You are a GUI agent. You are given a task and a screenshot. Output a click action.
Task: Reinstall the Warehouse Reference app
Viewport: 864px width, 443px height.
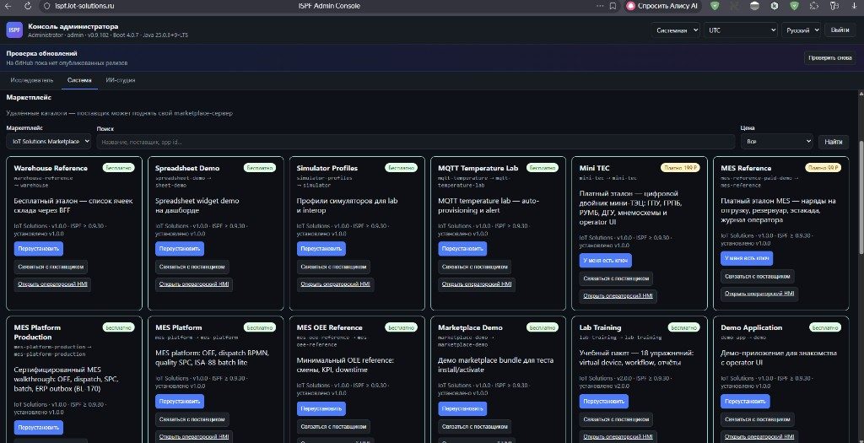39,248
